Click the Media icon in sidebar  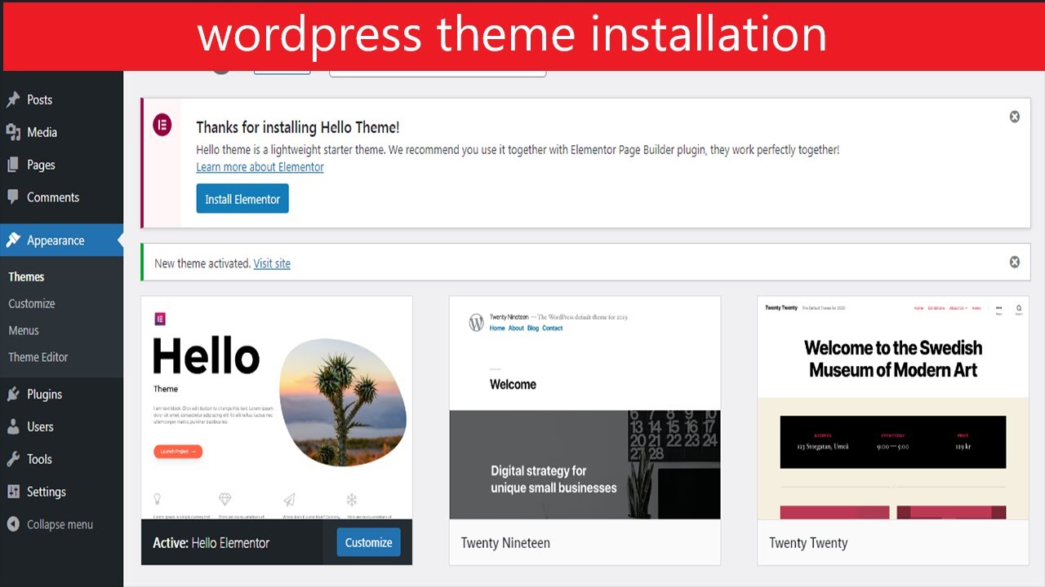[13, 132]
